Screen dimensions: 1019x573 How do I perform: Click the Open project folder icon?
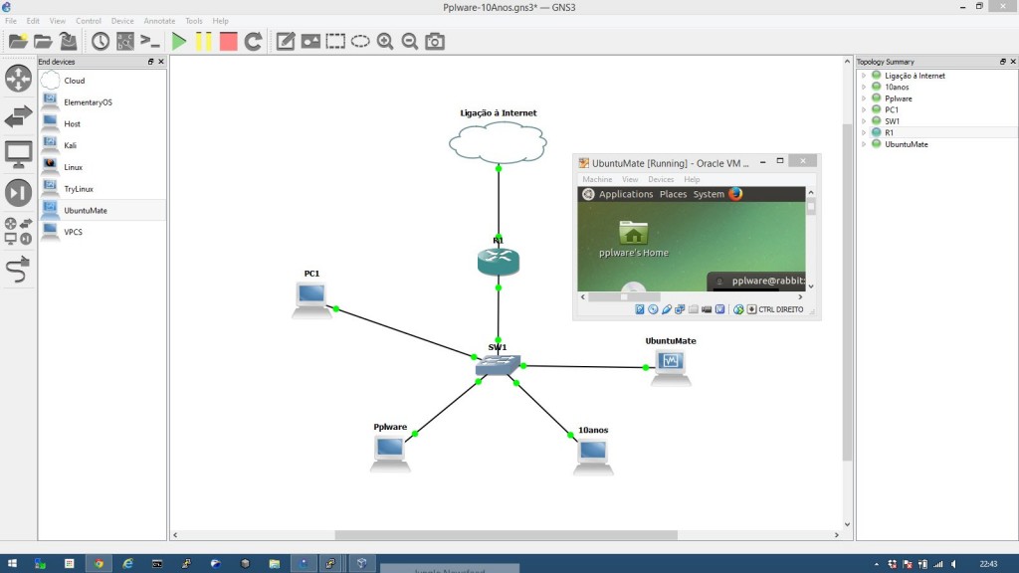[x=43, y=42]
